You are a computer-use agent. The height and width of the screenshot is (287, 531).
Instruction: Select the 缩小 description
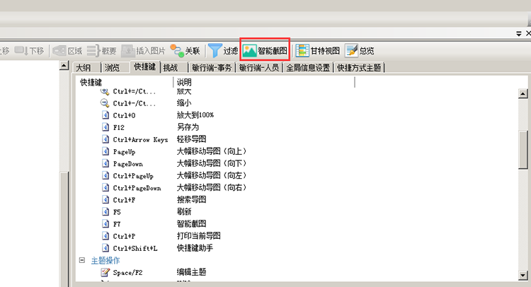coord(184,103)
